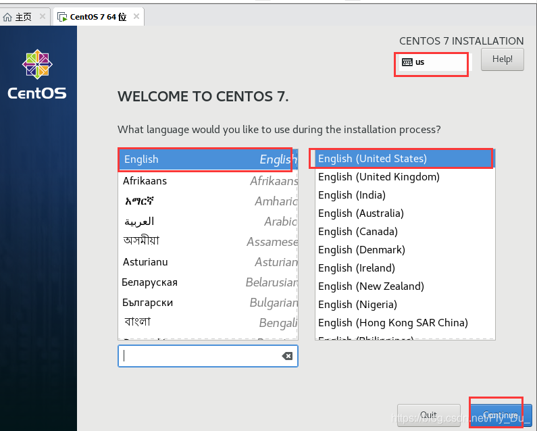Viewport: 537px width, 431px height.
Task: Choose English (Nigeria) locale
Action: 405,304
